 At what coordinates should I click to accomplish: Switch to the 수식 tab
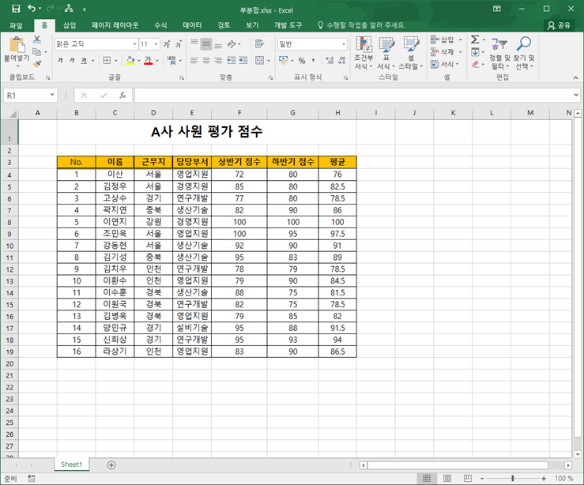[x=160, y=25]
